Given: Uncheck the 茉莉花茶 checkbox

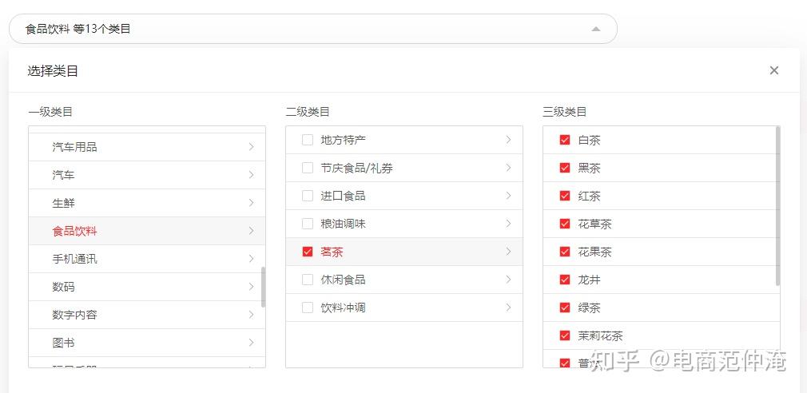Looking at the screenshot, I should pyautogui.click(x=565, y=335).
